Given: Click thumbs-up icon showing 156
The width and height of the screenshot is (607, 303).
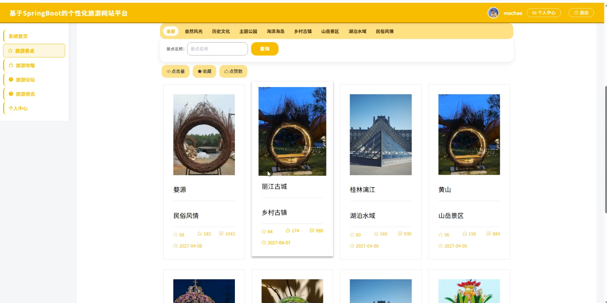Looking at the screenshot, I should (464, 234).
